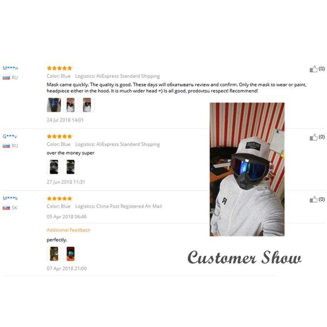Click five-star rating on M***n's review
The width and height of the screenshot is (327, 327).
[x=60, y=68]
